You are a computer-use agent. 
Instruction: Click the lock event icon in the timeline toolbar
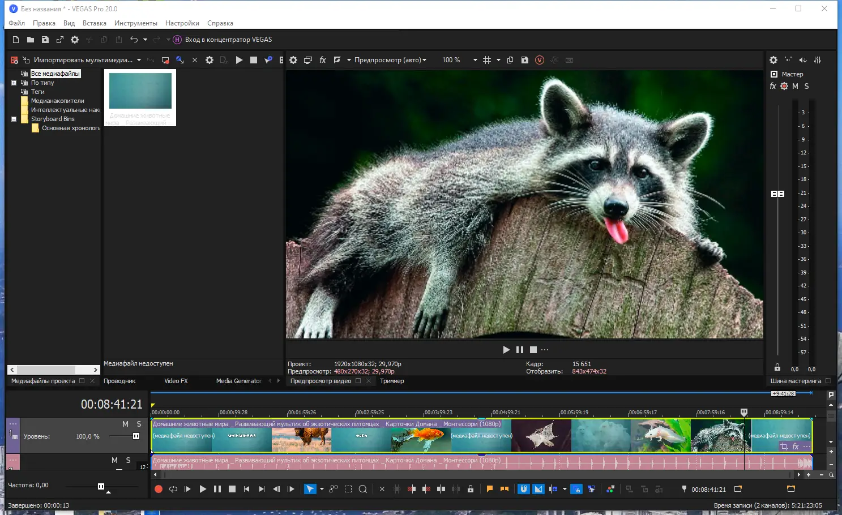(x=471, y=489)
